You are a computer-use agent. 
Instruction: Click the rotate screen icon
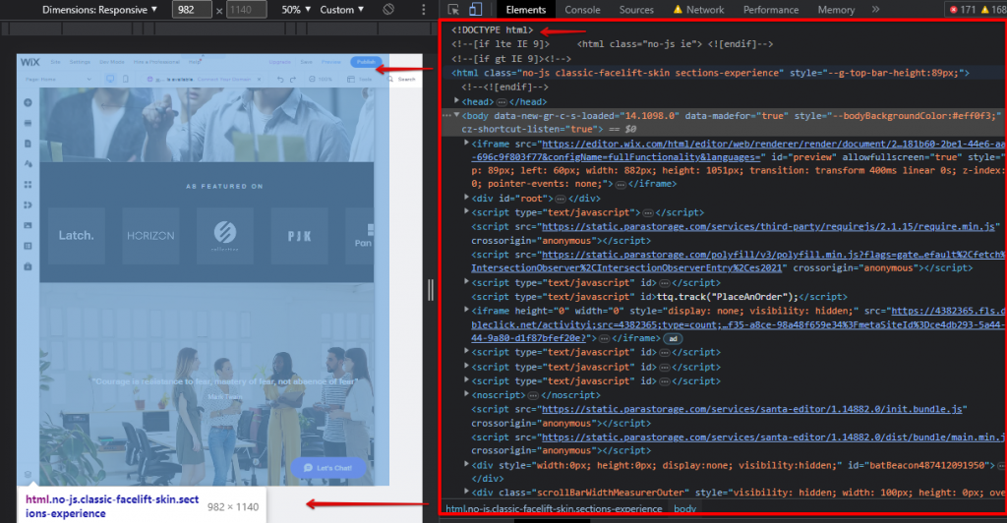(x=388, y=10)
